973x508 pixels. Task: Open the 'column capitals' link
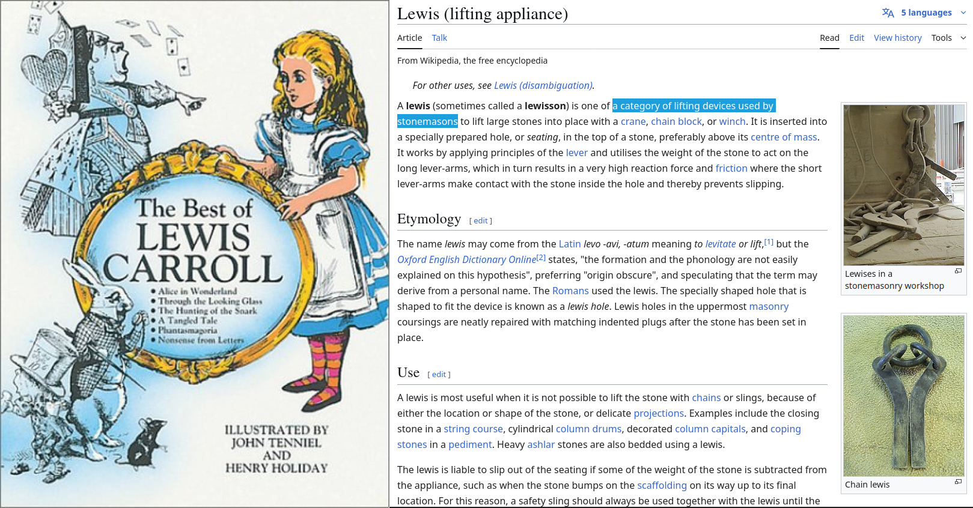(x=710, y=429)
